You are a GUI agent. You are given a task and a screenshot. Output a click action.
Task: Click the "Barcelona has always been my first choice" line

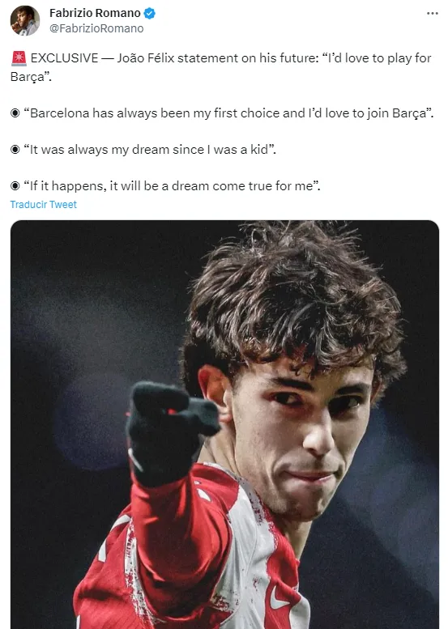(x=228, y=113)
